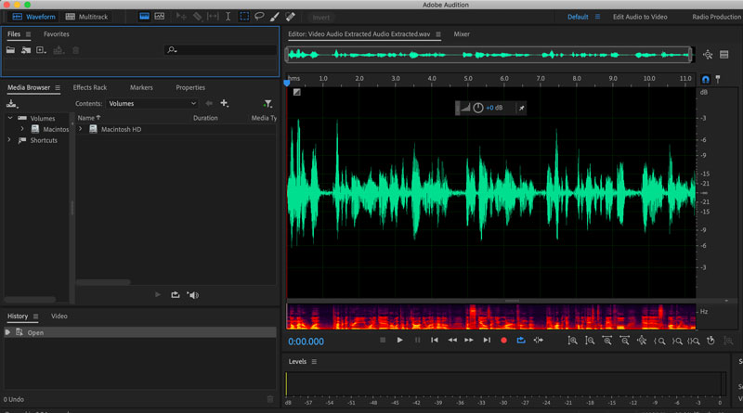Switch to the Video tab

tap(59, 316)
